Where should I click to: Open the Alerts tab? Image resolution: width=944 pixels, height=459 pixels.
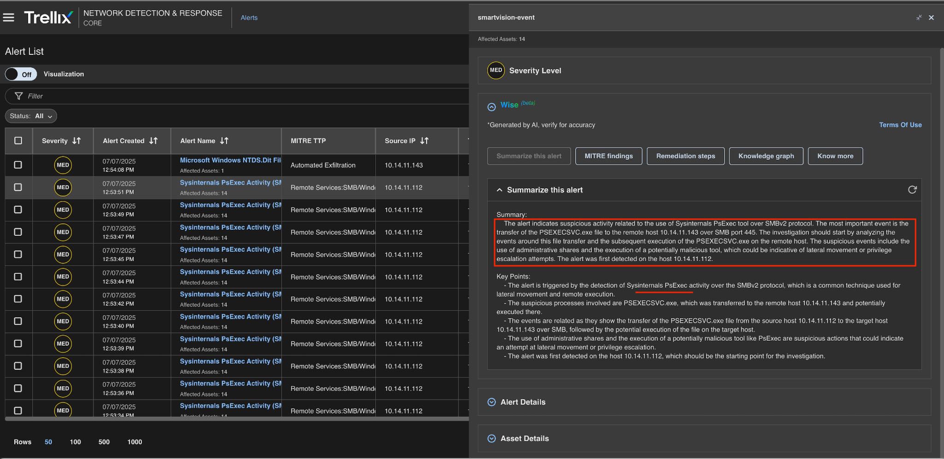click(x=249, y=17)
